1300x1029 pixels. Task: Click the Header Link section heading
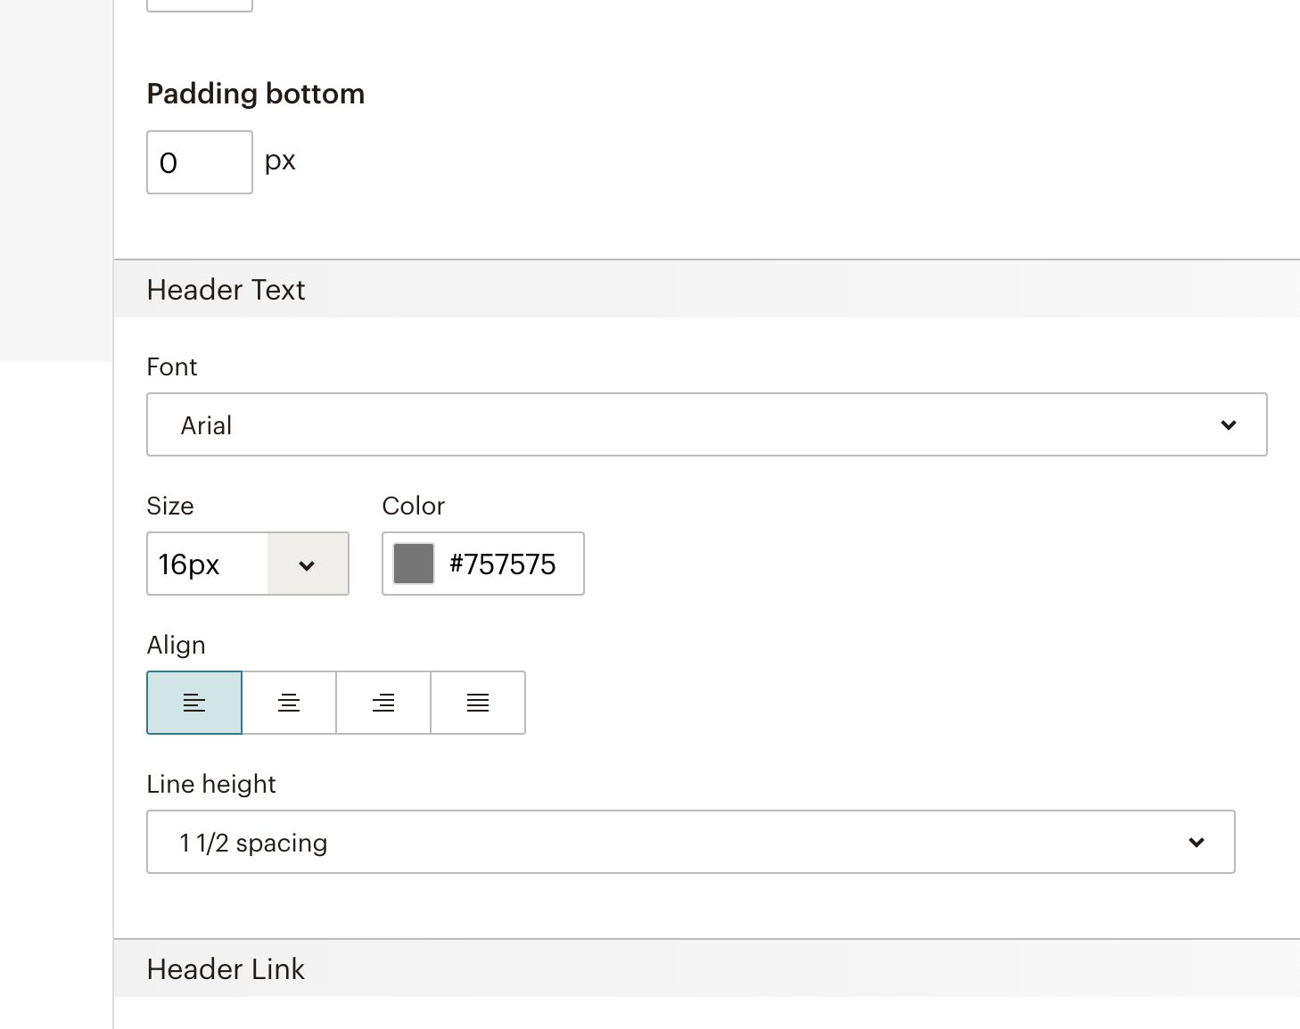[x=226, y=969]
